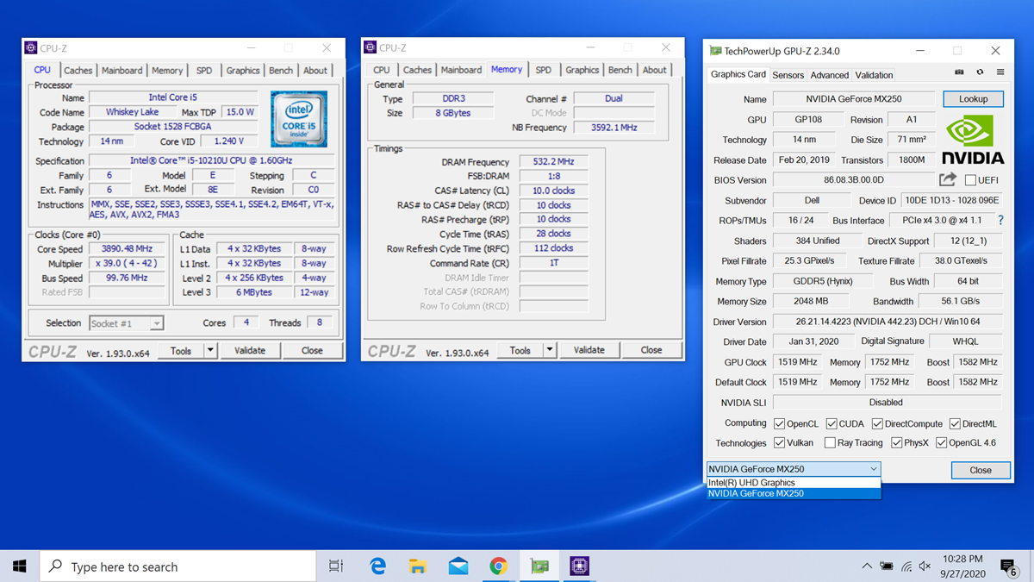The image size is (1034, 582).
Task: Open the Advanced tab in GPU-Z
Action: click(x=830, y=75)
